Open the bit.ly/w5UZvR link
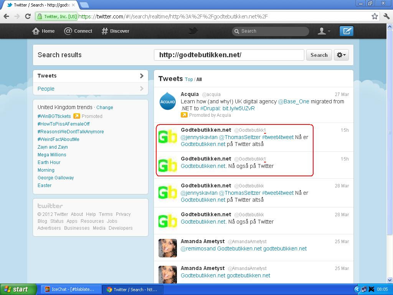 pyautogui.click(x=239, y=108)
